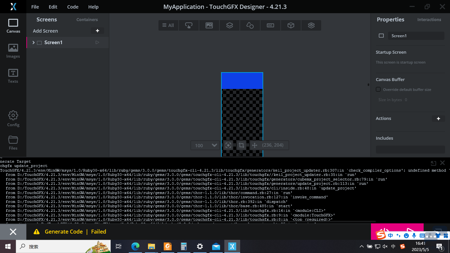
Task: Click the network tray icon
Action: (377, 246)
